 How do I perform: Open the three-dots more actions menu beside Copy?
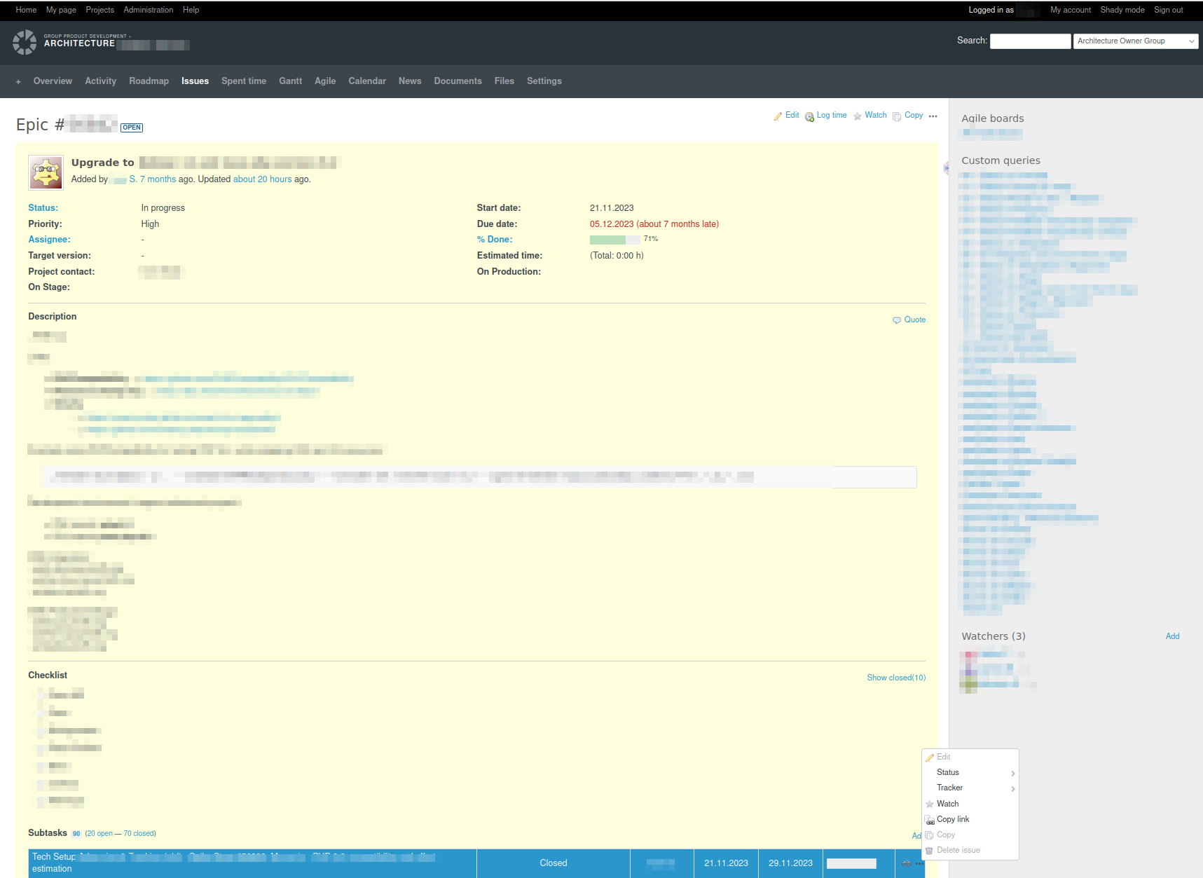(933, 116)
